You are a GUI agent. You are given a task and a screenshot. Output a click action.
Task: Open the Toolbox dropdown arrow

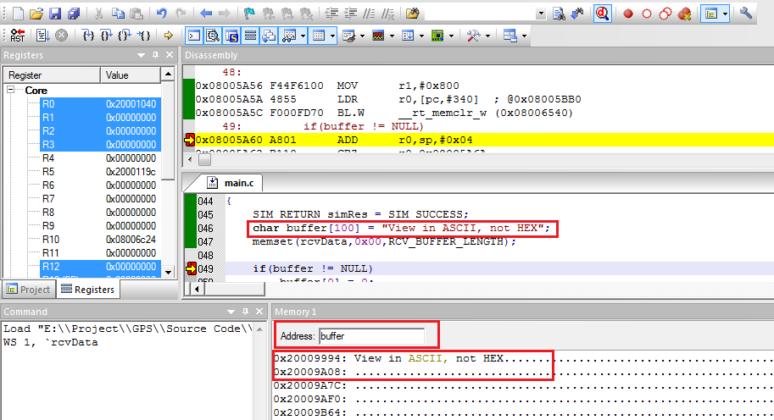tap(487, 36)
